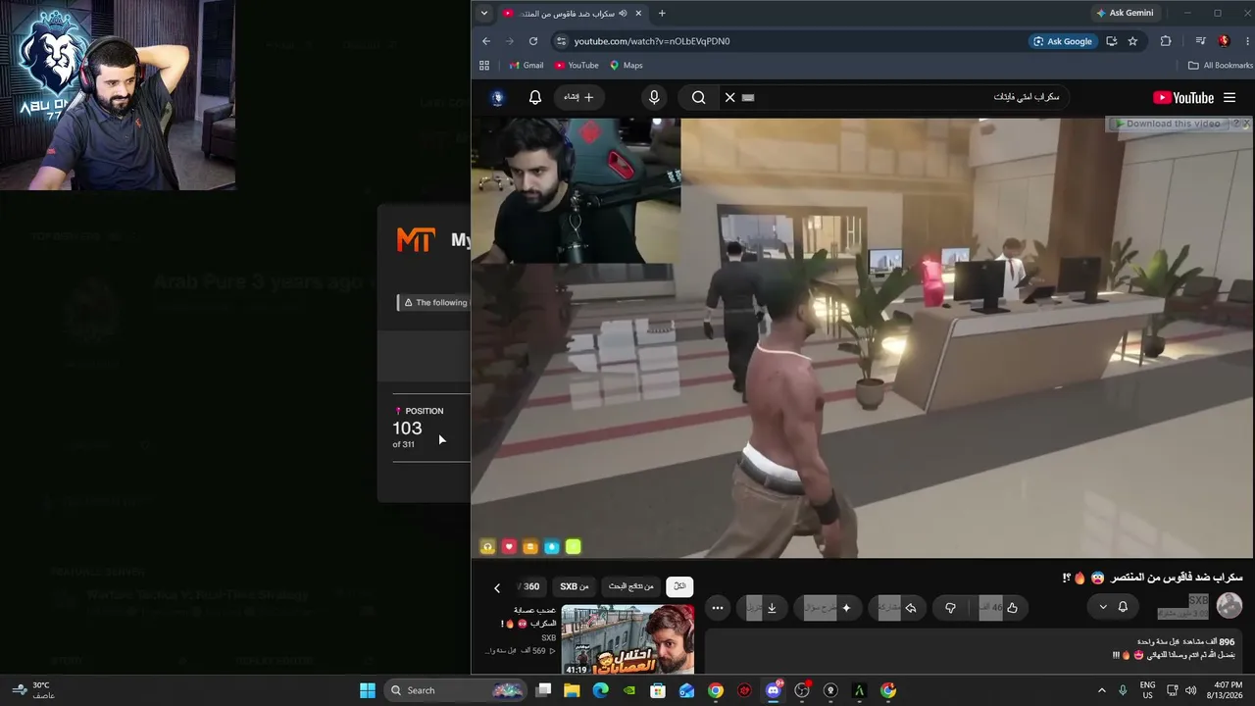This screenshot has height=706, width=1255.
Task: View site information icon beside URL
Action: 561,41
